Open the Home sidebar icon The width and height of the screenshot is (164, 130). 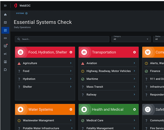coord(5,15)
